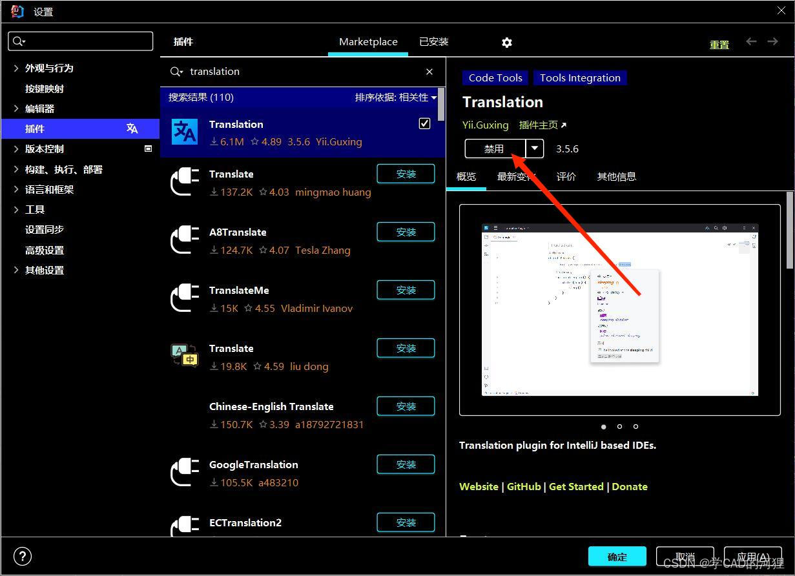Open dropdown arrow next to 禁用 button
The width and height of the screenshot is (795, 576).
click(535, 149)
